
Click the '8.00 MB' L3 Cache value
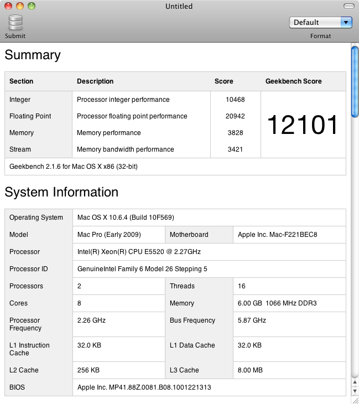250,370
